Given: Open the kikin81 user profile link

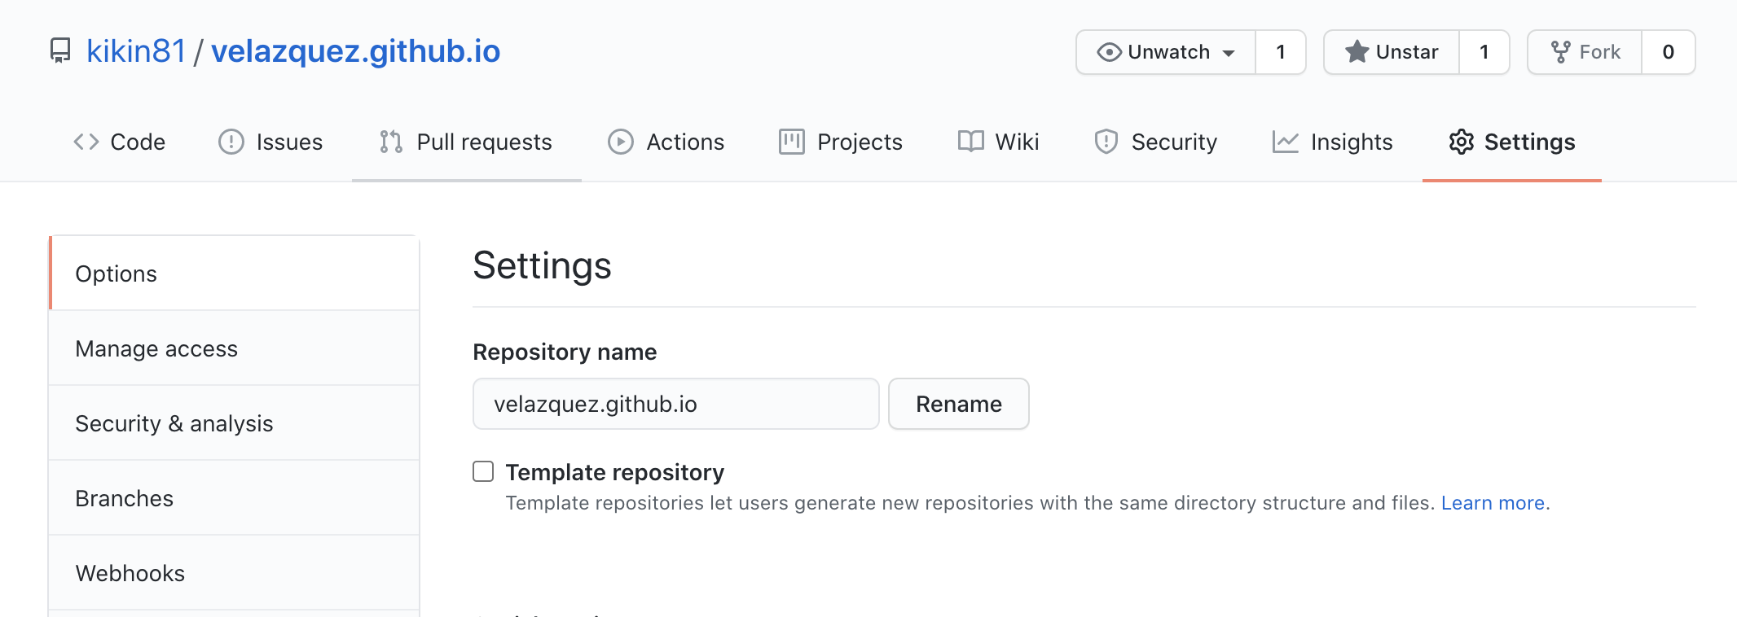Looking at the screenshot, I should coord(136,51).
